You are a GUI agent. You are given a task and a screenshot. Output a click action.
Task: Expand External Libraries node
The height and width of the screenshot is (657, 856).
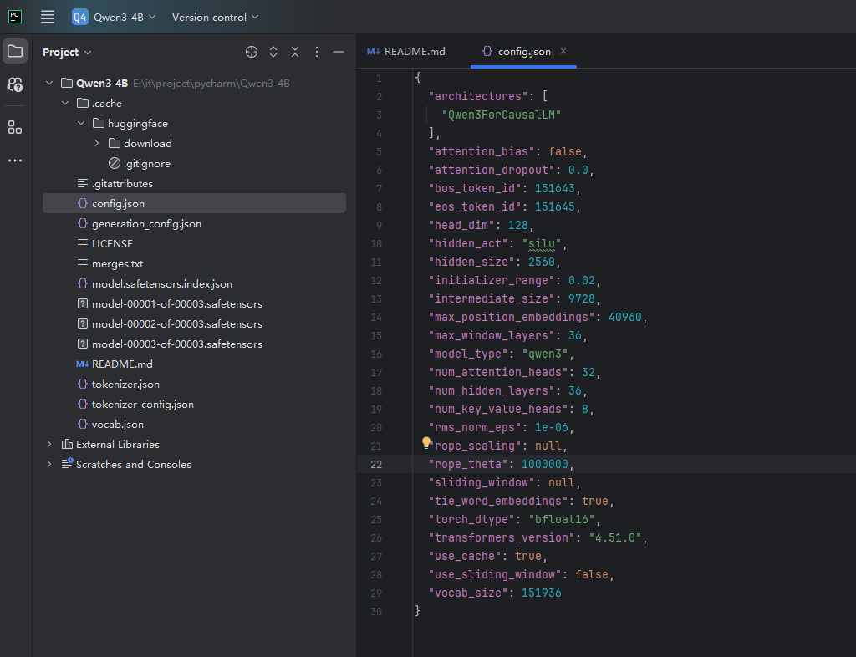coord(49,444)
